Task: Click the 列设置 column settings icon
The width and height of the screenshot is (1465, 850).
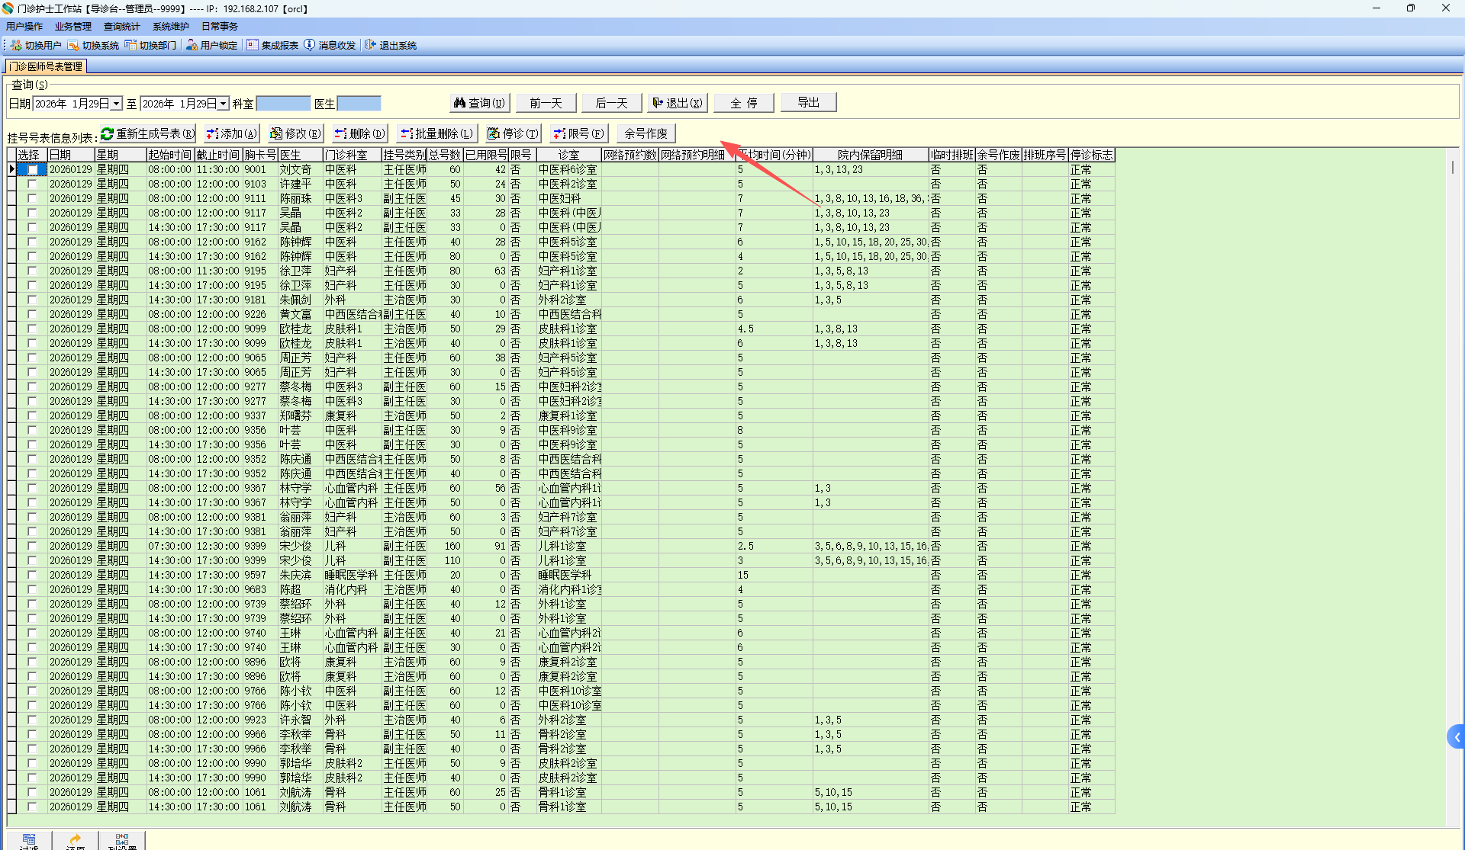Action: [122, 841]
